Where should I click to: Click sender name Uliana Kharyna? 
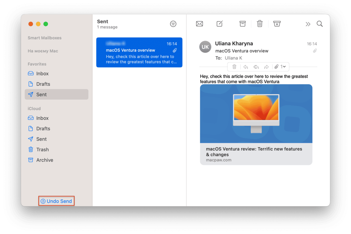(234, 44)
